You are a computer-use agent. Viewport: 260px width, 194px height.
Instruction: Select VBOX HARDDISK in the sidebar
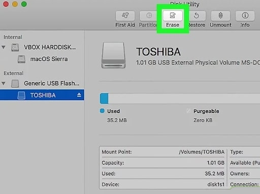click(x=50, y=47)
